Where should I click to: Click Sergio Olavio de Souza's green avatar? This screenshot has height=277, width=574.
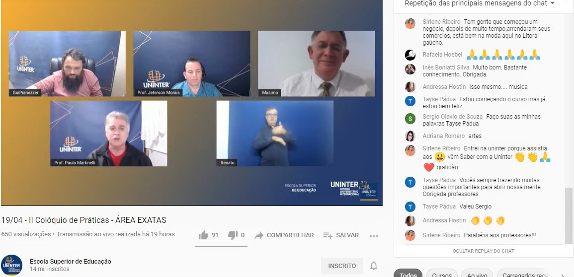coord(410,118)
